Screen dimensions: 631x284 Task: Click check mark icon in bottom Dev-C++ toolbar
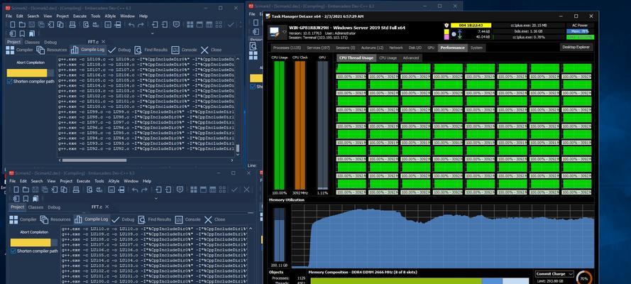point(235,190)
